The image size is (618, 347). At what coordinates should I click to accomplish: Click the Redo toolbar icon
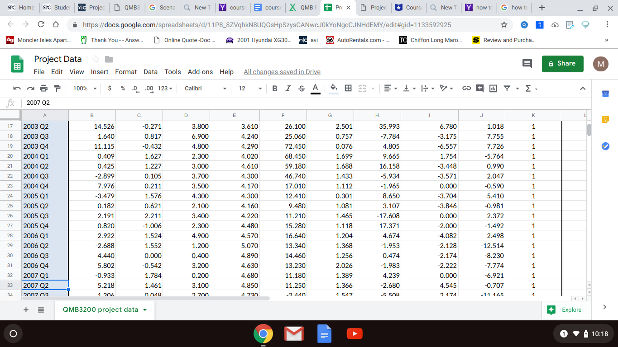click(x=30, y=89)
